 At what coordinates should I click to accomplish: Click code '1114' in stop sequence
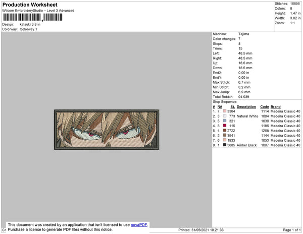point(265,111)
